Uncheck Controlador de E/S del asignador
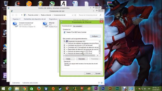The height and width of the screenshot is (91, 162). 65,47
